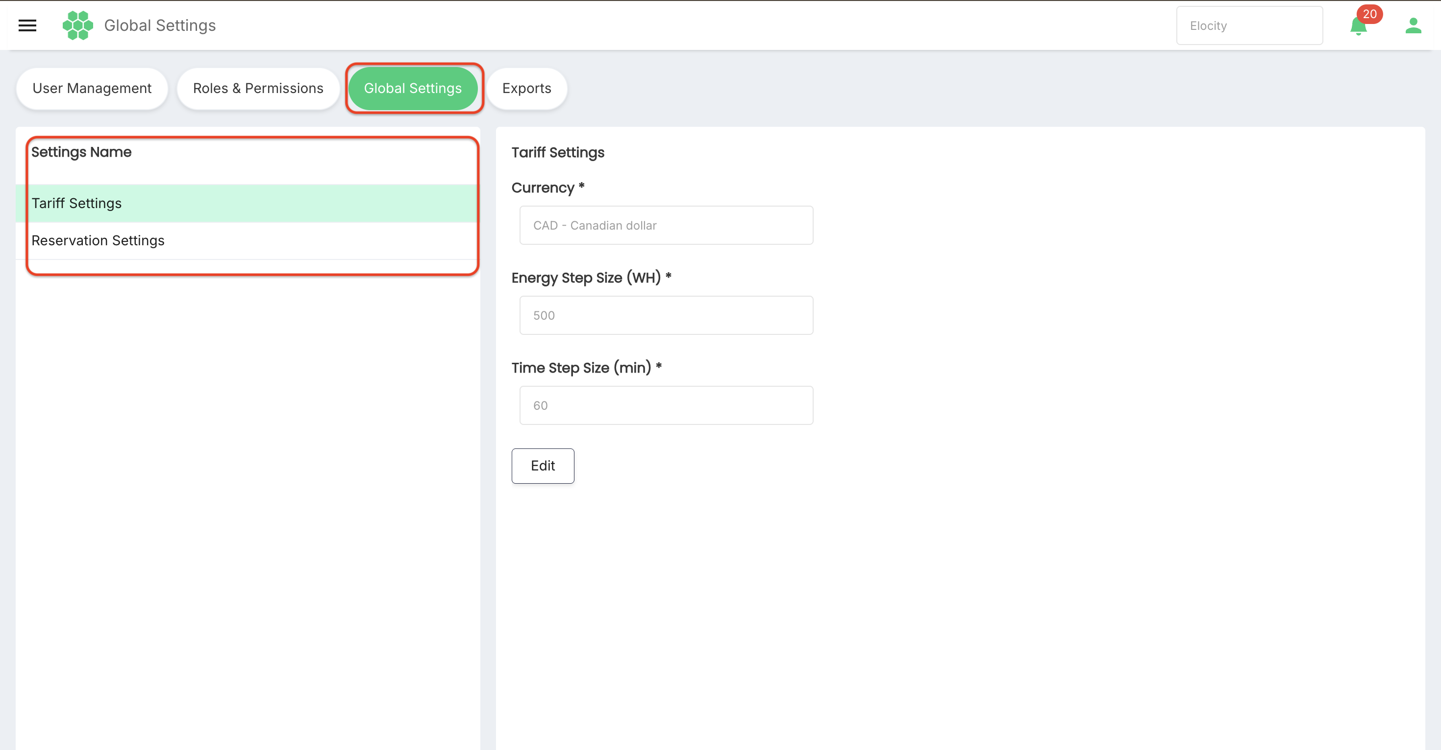Viewport: 1441px width, 750px height.
Task: Open the Exports tab
Action: point(526,88)
